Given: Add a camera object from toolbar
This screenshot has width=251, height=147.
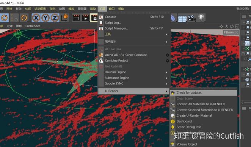Looking at the screenshot, I should coord(191,18).
